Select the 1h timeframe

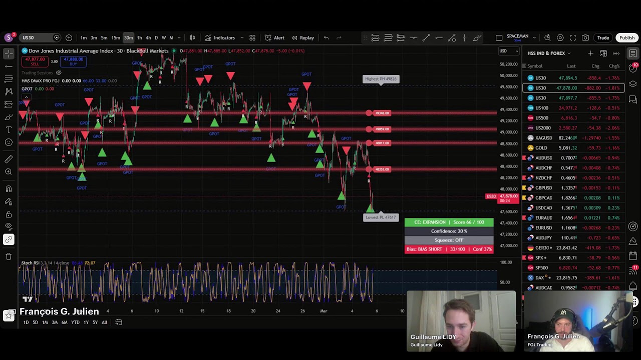click(x=139, y=38)
